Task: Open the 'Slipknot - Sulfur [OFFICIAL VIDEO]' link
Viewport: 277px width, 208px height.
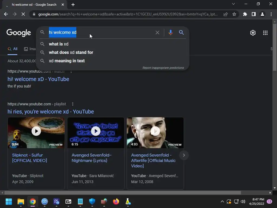Action: point(29,158)
